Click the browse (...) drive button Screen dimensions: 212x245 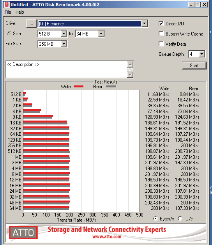[x=32, y=24]
